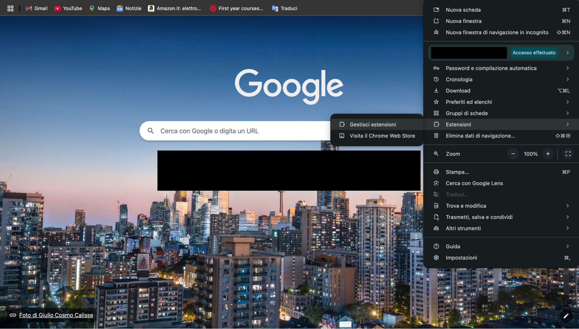This screenshot has width=579, height=329.
Task: Open the Amazon.it elettro bookmark
Action: coord(174,8)
